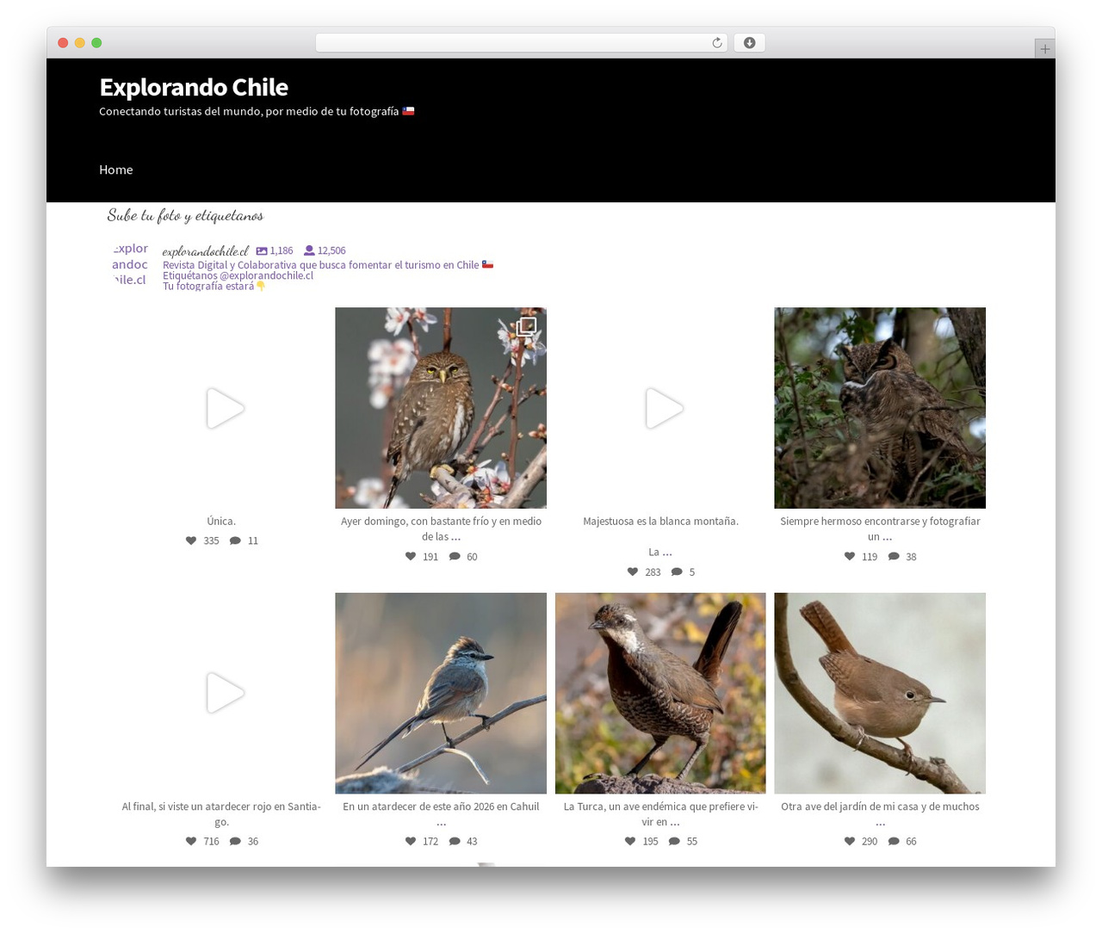Open the horned owl in tree photo
The height and width of the screenshot is (933, 1102).
pos(880,408)
